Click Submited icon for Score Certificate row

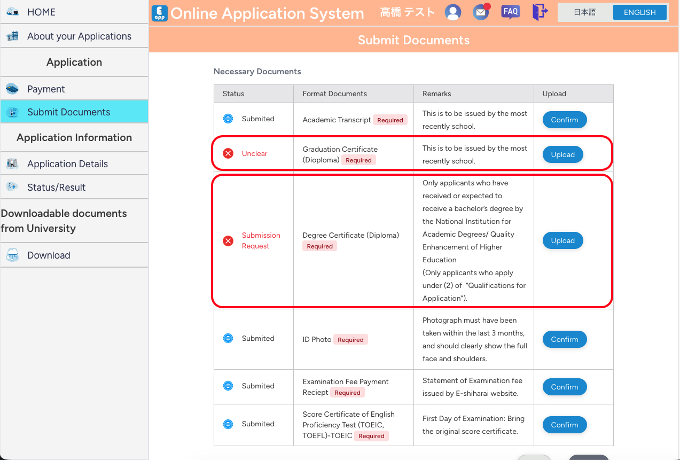(x=228, y=424)
